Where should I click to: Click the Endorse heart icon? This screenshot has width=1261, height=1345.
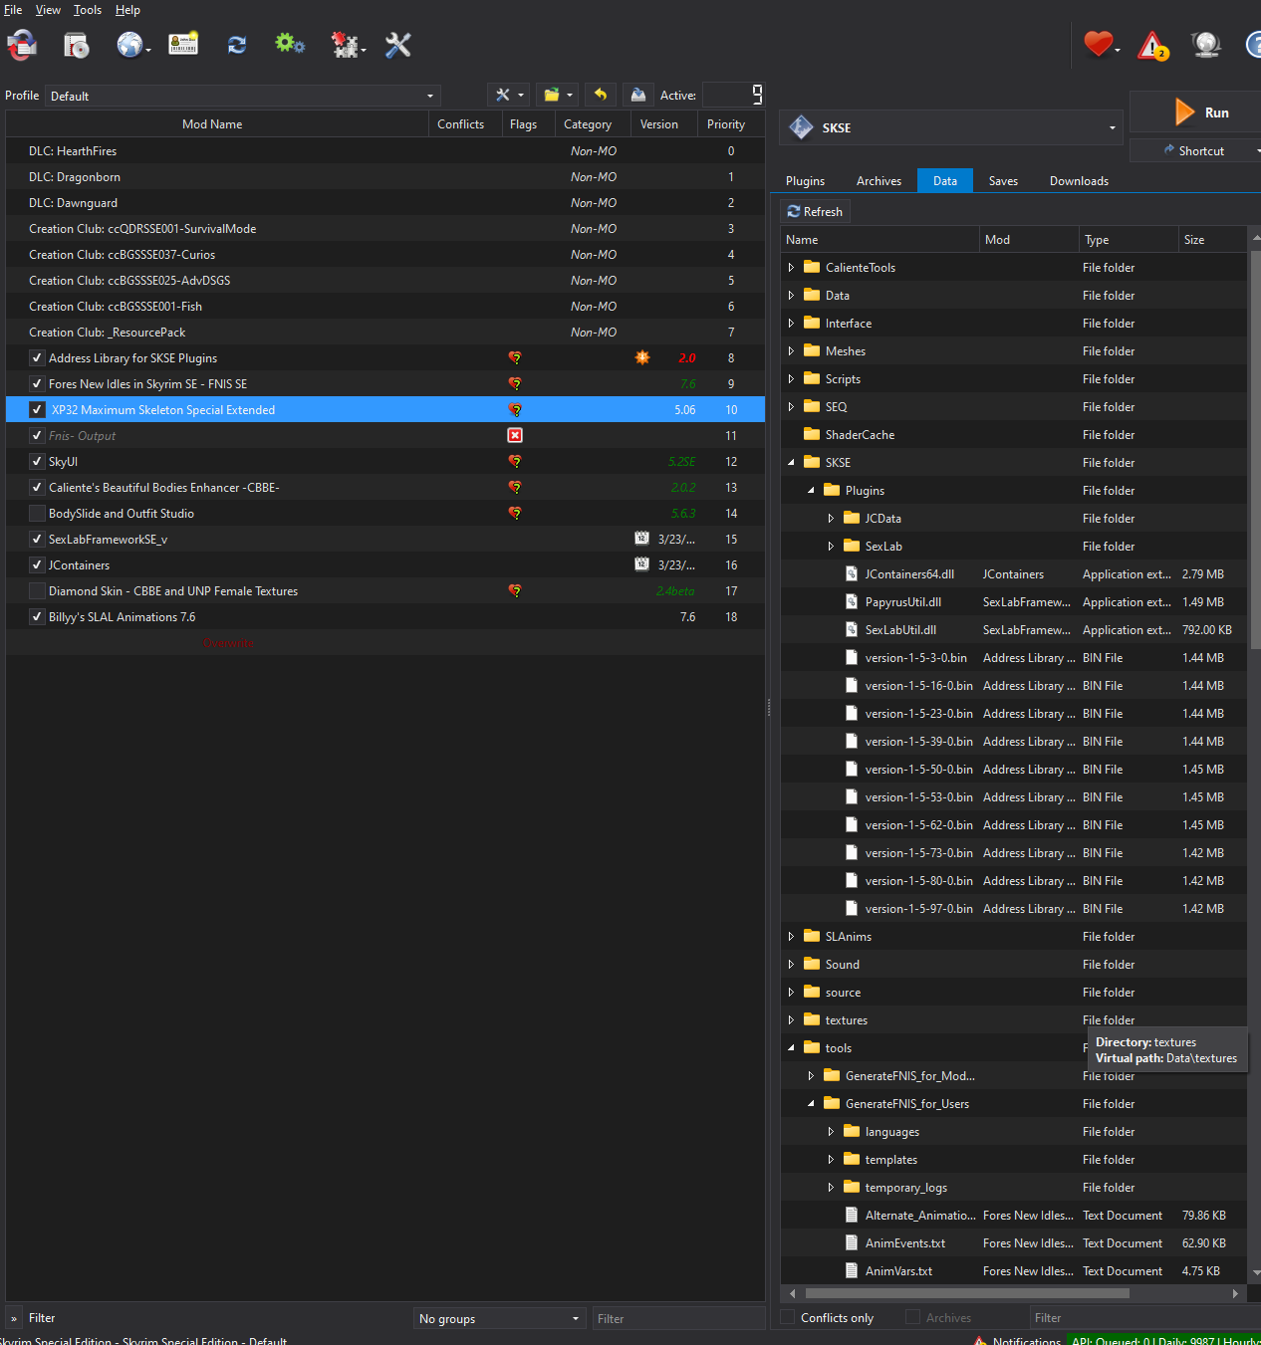1097,45
